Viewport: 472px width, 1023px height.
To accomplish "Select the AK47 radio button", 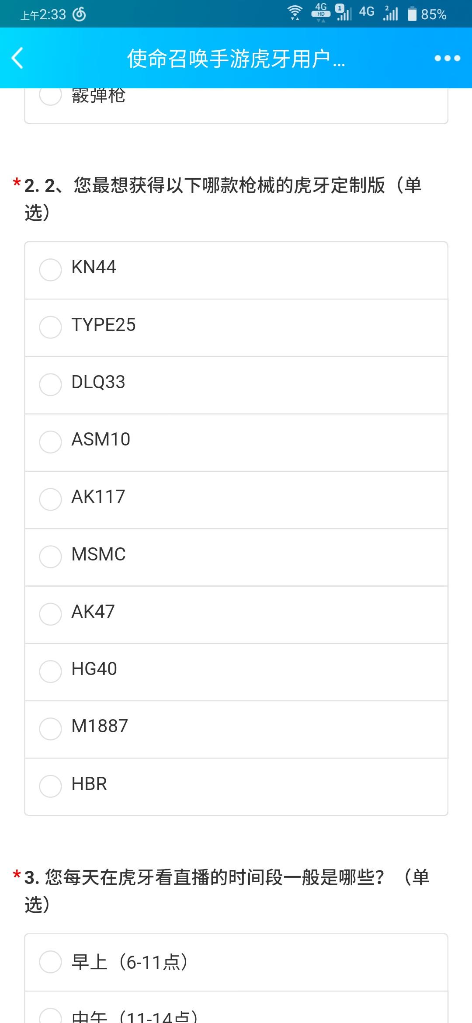I will [x=236, y=614].
